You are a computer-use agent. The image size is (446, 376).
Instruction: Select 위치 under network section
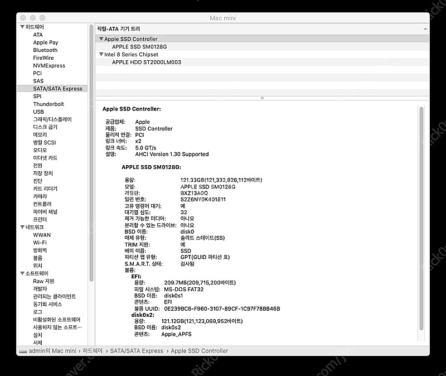[x=37, y=266]
